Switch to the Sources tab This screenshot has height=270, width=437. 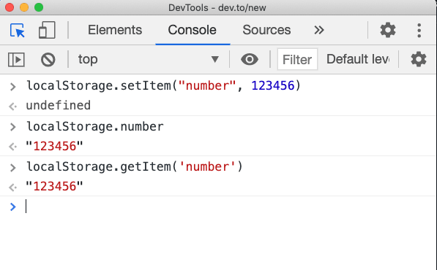(266, 30)
